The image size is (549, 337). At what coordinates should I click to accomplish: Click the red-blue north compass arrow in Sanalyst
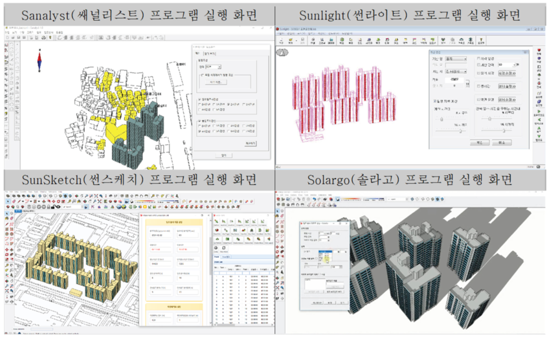tap(39, 60)
